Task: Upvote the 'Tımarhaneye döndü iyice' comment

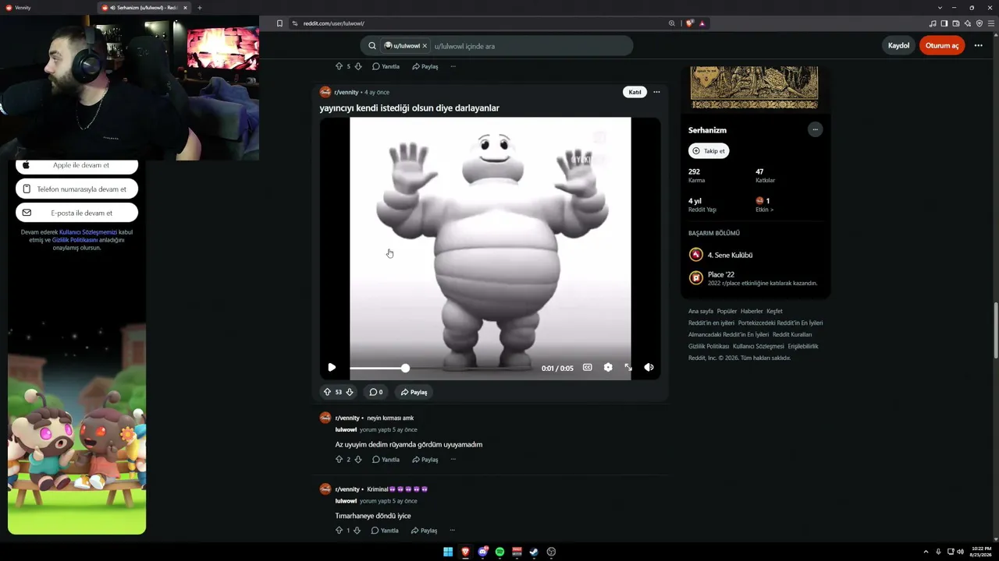Action: [x=339, y=531]
